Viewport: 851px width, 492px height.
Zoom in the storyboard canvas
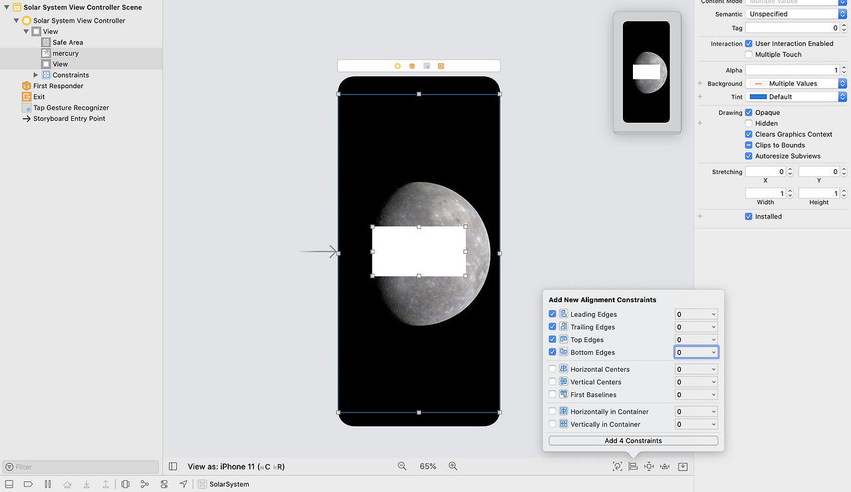[453, 466]
